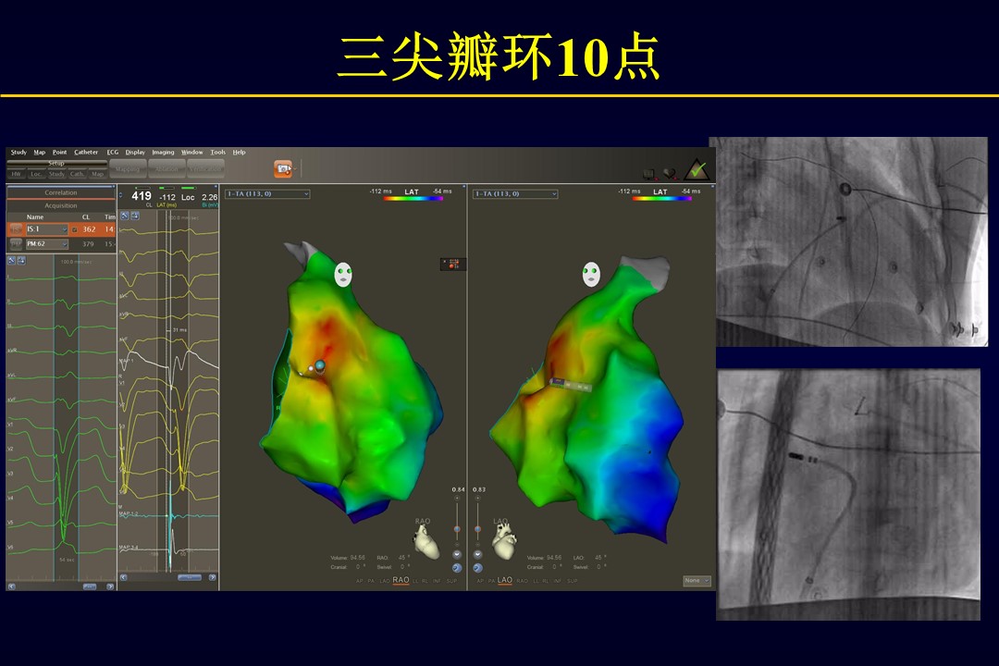Open the Imaging menu
999x666 pixels.
163,153
